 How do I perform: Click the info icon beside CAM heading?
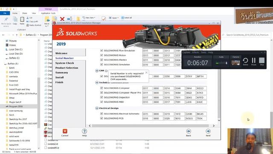(106, 71)
